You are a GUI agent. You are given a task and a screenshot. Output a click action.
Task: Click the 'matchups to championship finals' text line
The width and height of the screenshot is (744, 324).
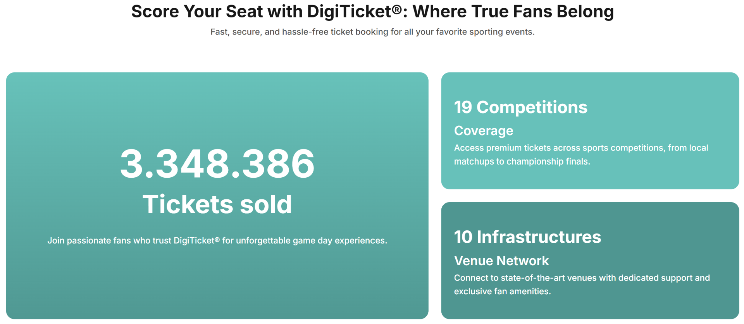[x=522, y=161]
